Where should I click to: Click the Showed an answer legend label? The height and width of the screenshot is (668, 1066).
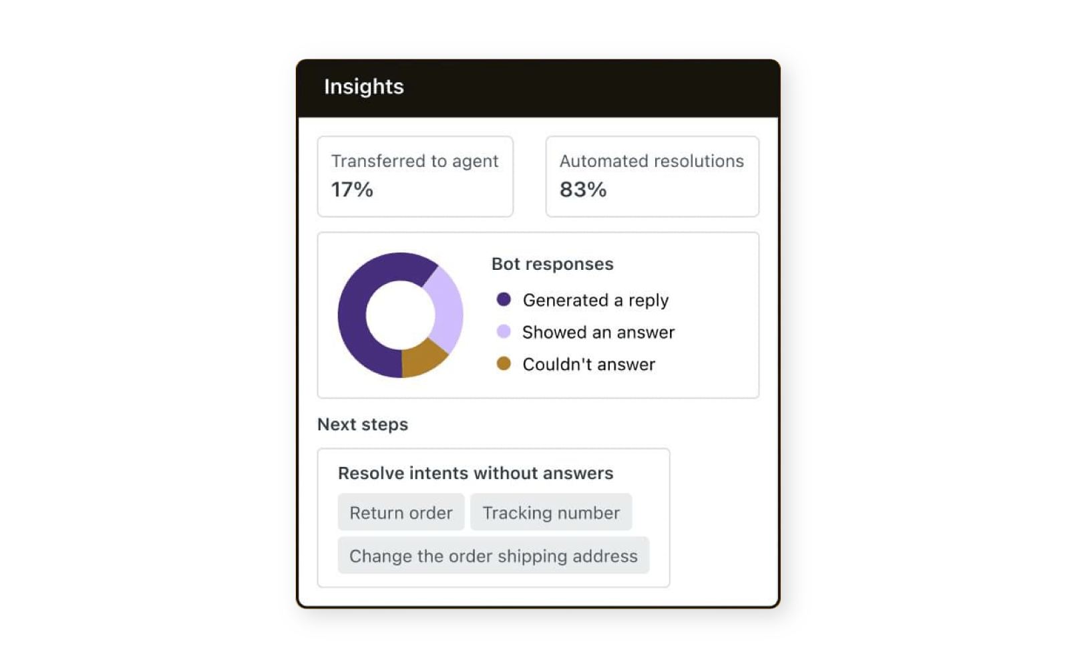[x=598, y=332]
